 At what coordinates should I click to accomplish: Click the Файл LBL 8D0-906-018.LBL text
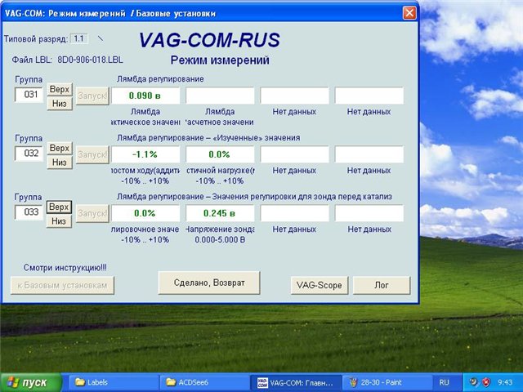coord(67,60)
